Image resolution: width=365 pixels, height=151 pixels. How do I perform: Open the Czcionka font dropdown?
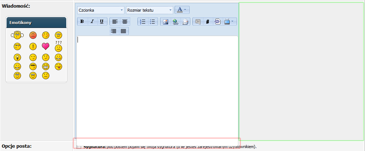pos(100,10)
